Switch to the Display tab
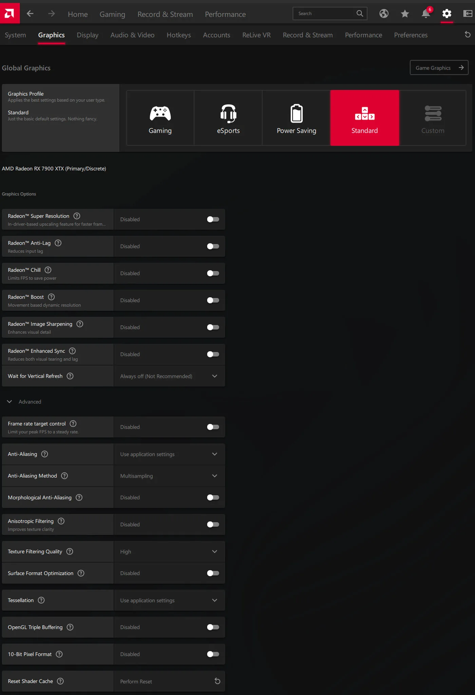The height and width of the screenshot is (695, 475). tap(88, 35)
